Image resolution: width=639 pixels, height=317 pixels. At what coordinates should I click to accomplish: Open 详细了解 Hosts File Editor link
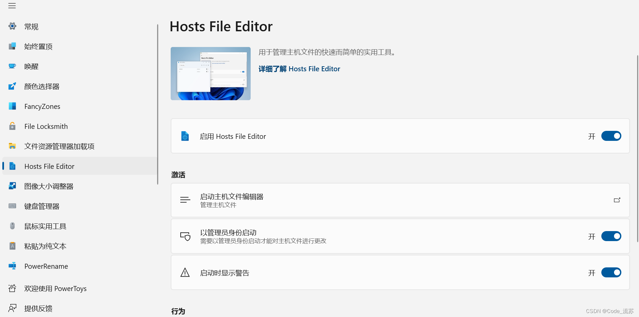299,69
